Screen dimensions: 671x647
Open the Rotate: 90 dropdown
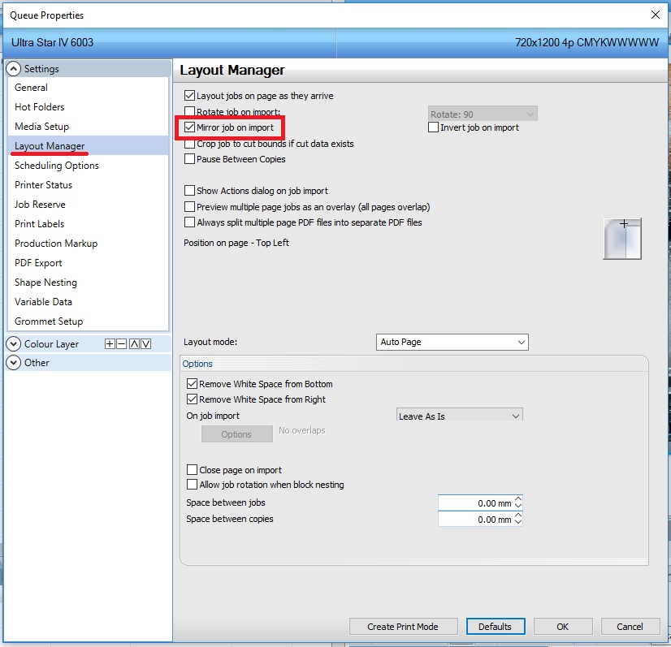[483, 114]
